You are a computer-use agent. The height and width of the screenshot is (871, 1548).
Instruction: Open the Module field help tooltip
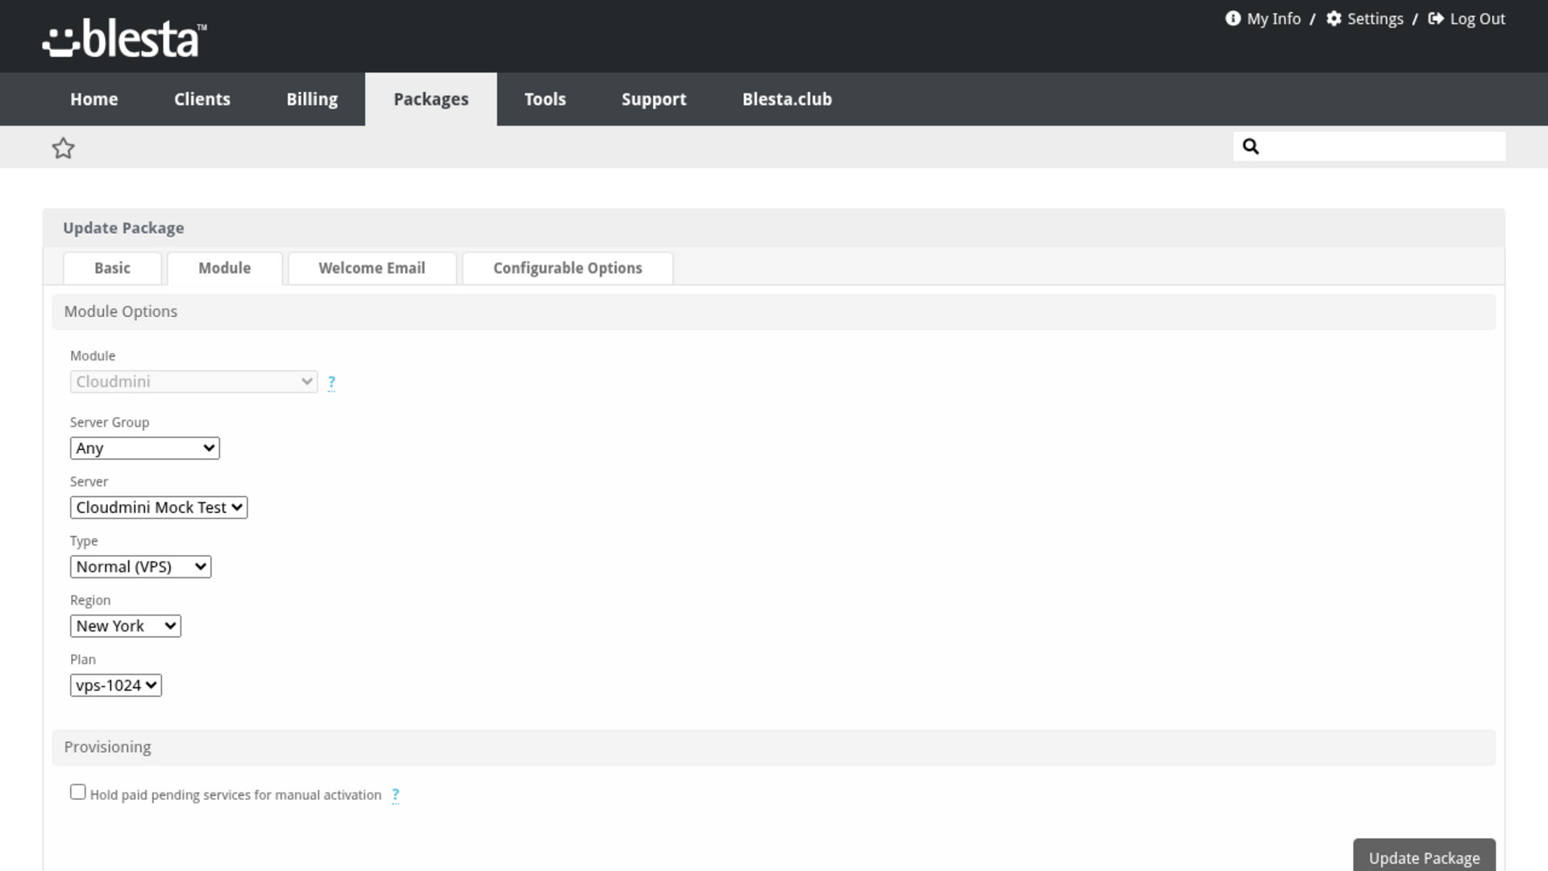331,382
